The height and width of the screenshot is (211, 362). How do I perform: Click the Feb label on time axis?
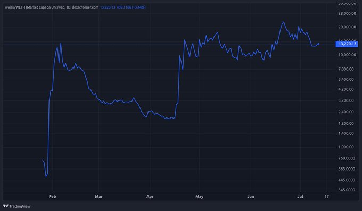[52, 197]
